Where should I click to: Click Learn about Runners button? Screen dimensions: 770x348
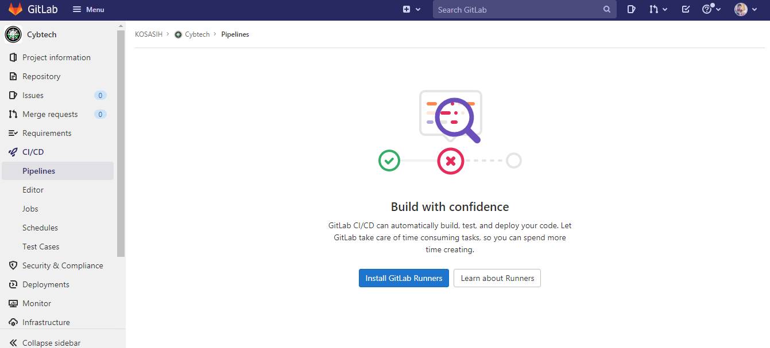pyautogui.click(x=497, y=278)
